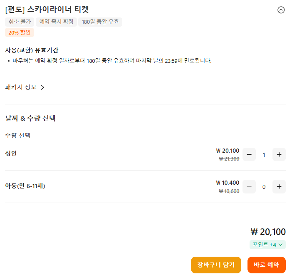This screenshot has width=292, height=275.
Task: Select the 예약 즉시 확정 tag
Action: [x=57, y=22]
